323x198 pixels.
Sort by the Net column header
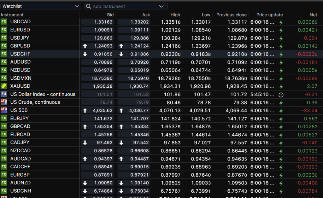pos(313,15)
